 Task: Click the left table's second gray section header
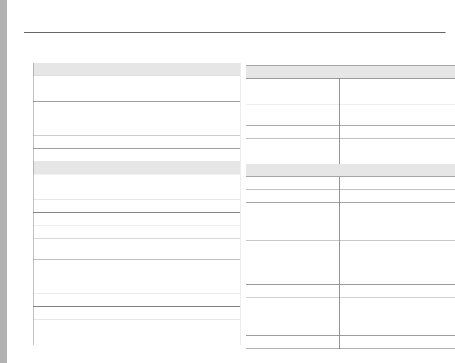[x=137, y=168]
